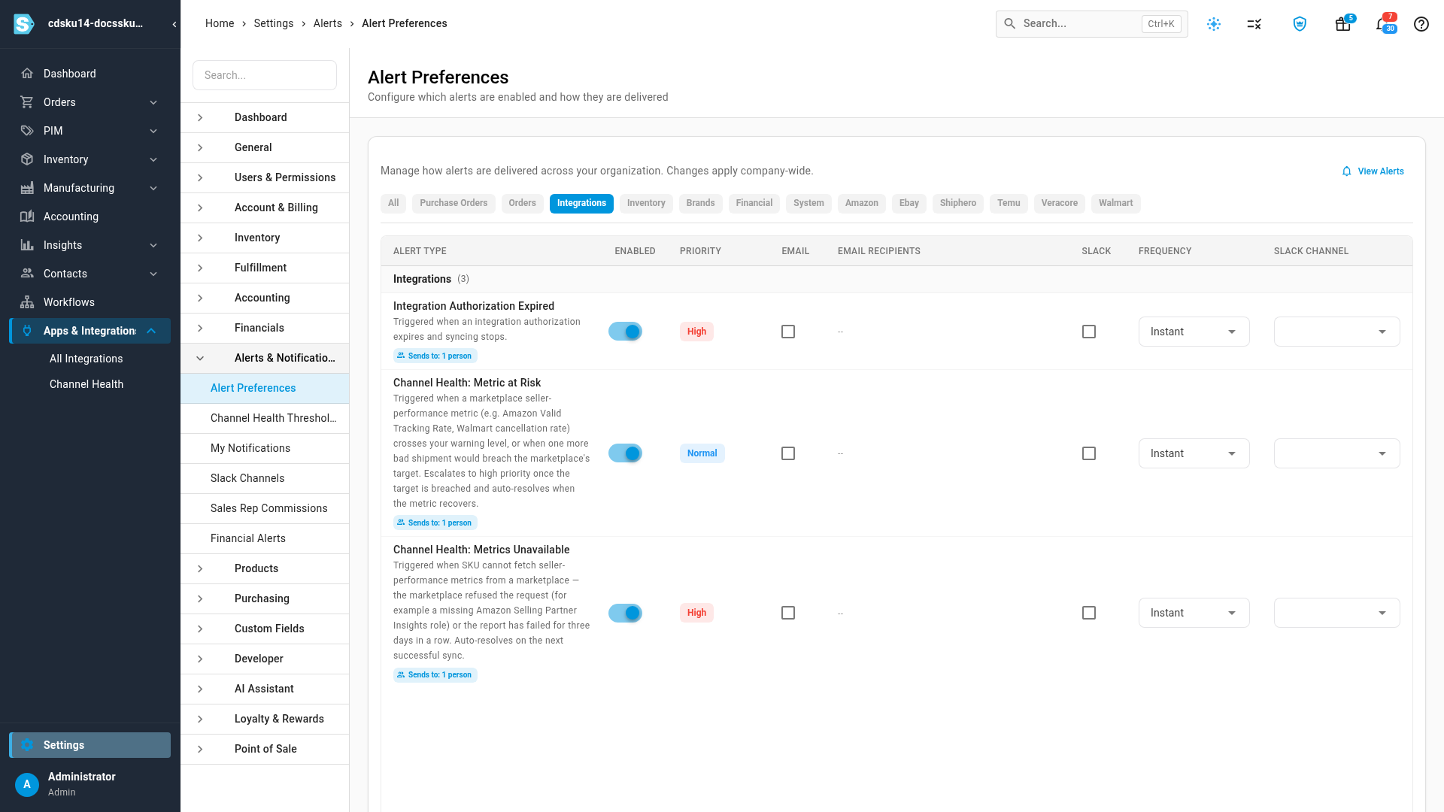
Task: Click the Inventory box icon
Action: (27, 159)
